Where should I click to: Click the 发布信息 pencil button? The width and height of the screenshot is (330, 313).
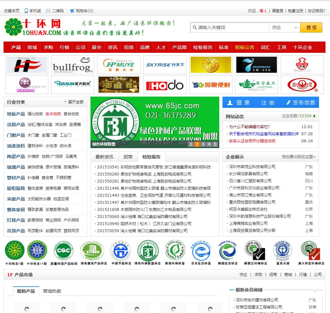tap(300, 102)
